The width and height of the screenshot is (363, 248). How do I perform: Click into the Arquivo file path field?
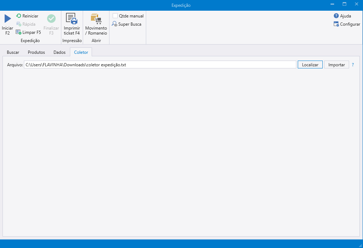tap(160, 65)
